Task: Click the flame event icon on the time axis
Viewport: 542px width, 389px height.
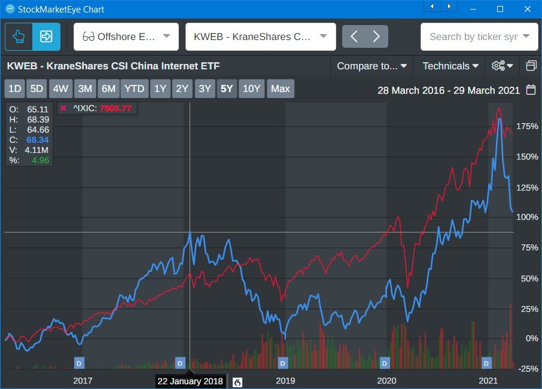Action: click(237, 382)
